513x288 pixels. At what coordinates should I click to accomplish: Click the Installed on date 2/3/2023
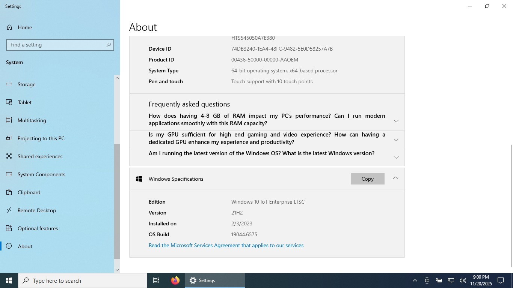(x=242, y=223)
